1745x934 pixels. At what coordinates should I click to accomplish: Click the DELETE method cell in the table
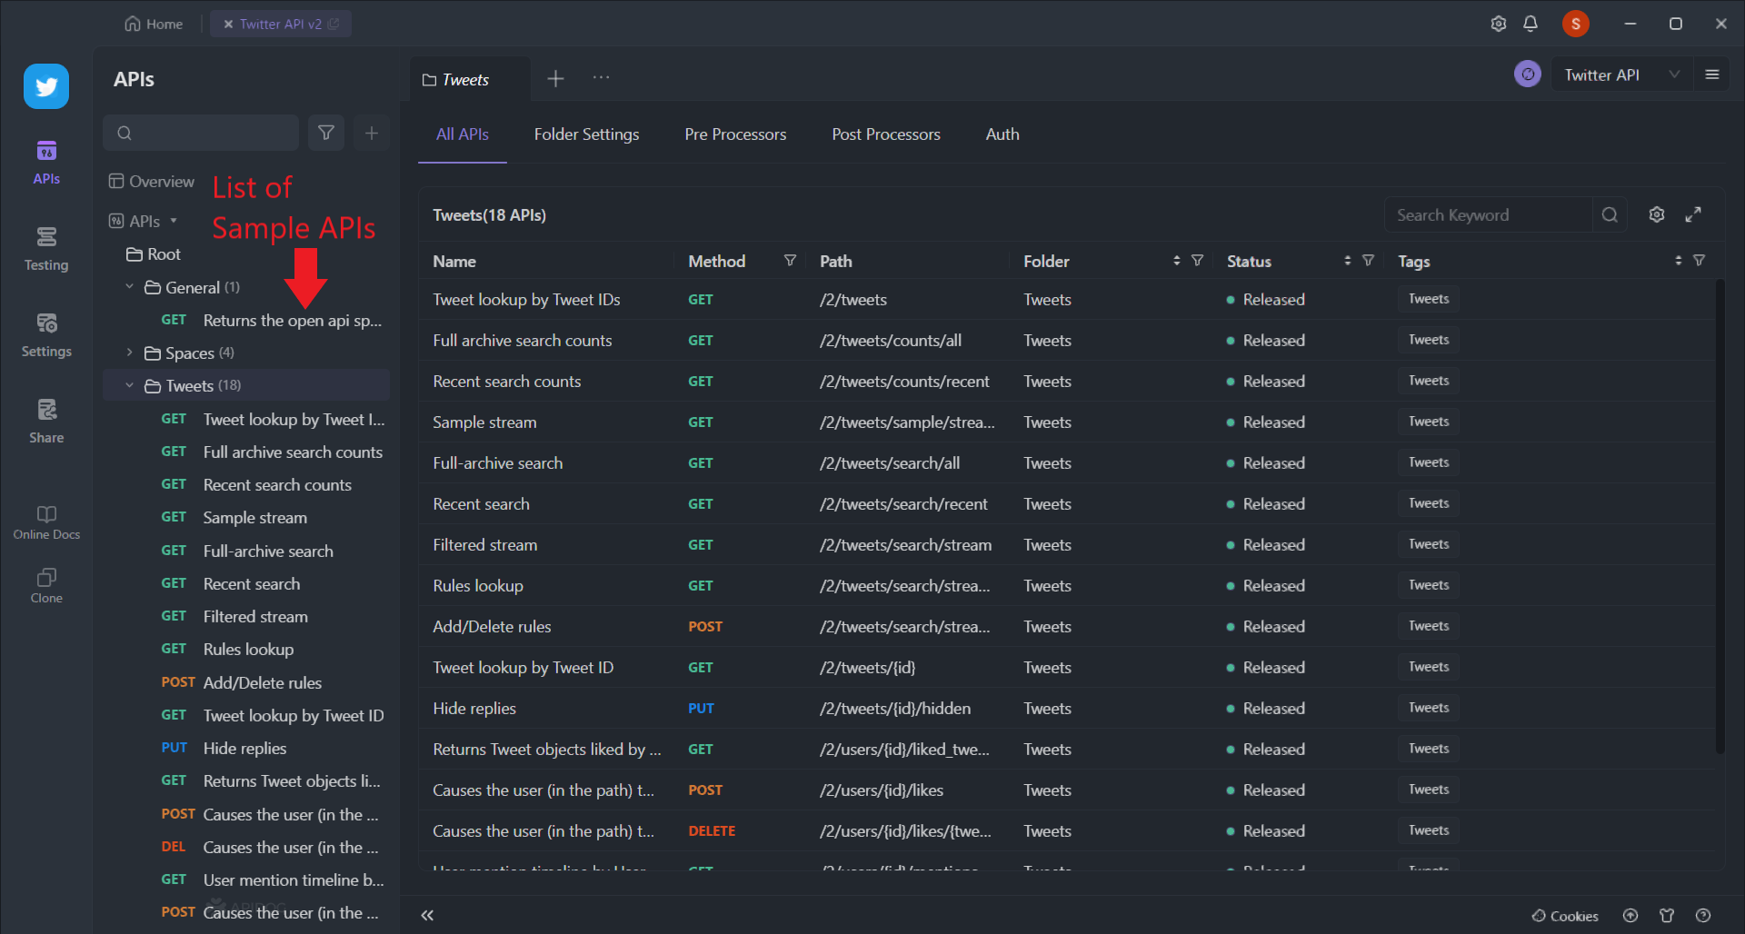pyautogui.click(x=712, y=831)
